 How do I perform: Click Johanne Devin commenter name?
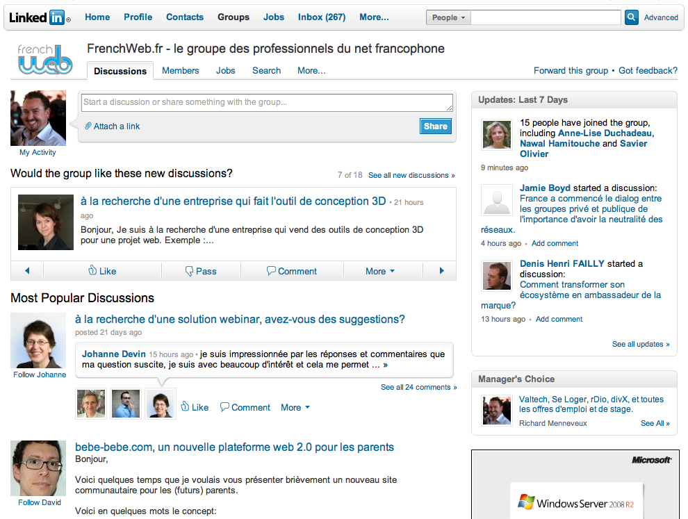tap(114, 354)
